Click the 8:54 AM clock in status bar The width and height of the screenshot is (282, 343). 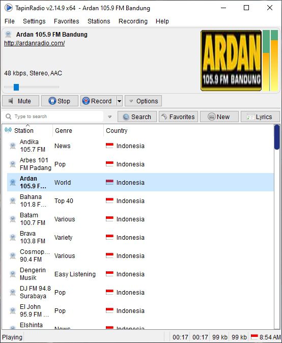[270, 337]
